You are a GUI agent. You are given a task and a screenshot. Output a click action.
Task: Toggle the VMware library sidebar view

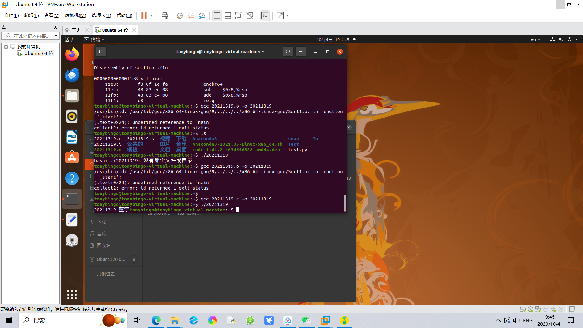(217, 16)
